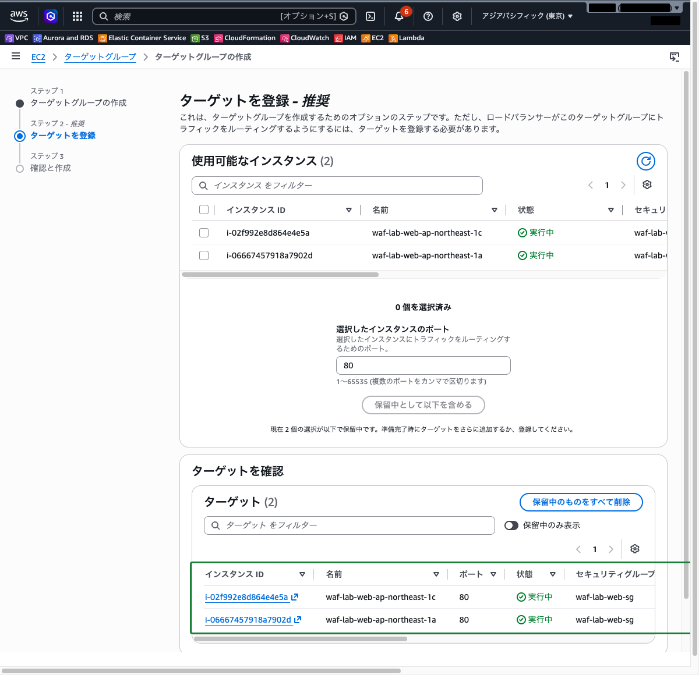Image resolution: width=699 pixels, height=675 pixels.
Task: Click the targets table horizontal scrollbar
Action: pyautogui.click(x=301, y=639)
